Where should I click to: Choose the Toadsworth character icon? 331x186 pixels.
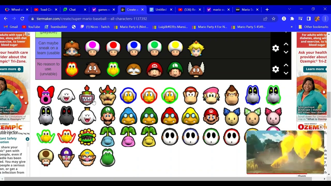(46, 157)
